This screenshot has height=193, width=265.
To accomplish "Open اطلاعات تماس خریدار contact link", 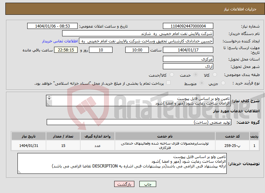I will click(60, 41).
